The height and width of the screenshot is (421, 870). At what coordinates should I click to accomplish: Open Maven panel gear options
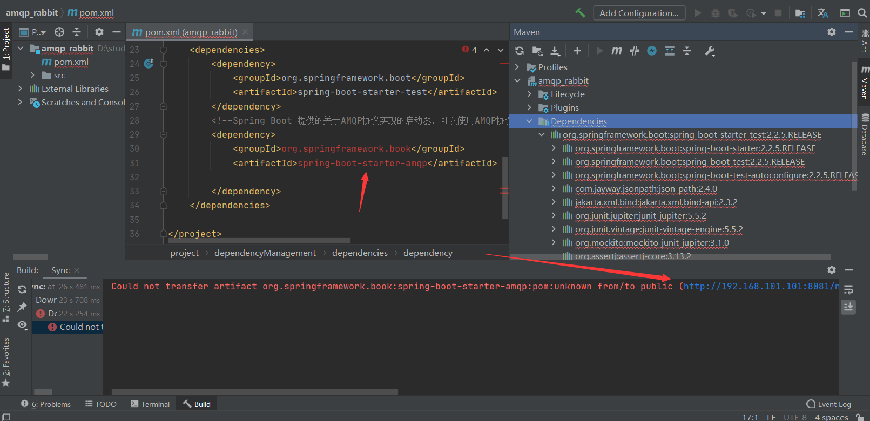pos(832,32)
